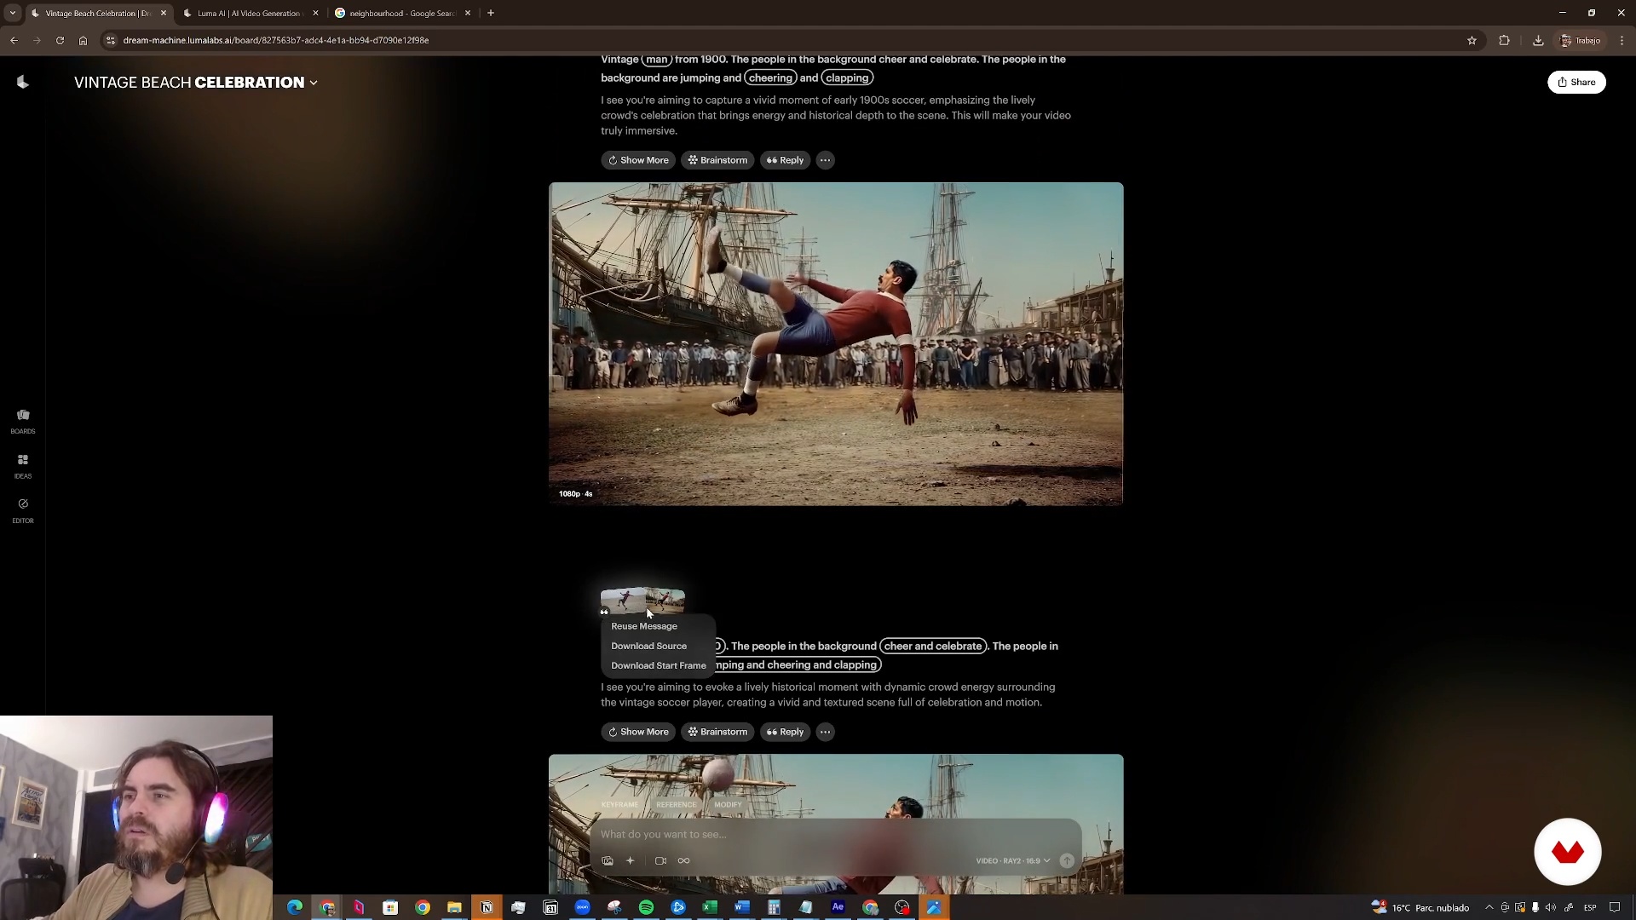Select the Reference mode chip

[676, 805]
